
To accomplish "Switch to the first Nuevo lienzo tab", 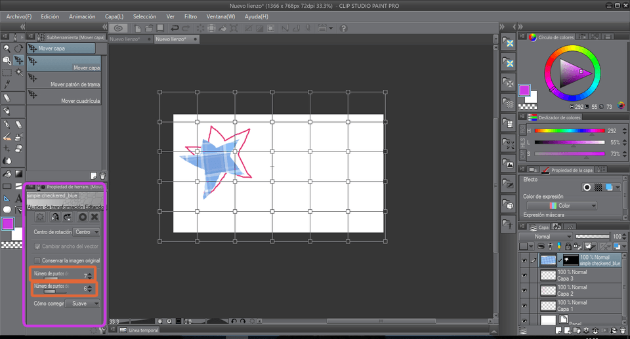I will coord(129,39).
